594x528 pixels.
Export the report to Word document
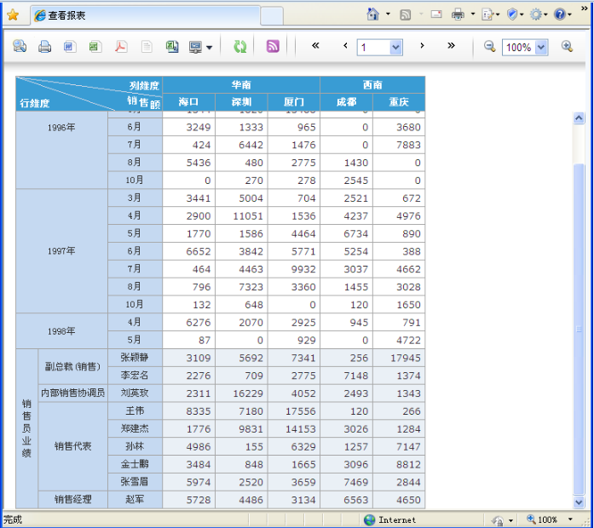tap(69, 47)
